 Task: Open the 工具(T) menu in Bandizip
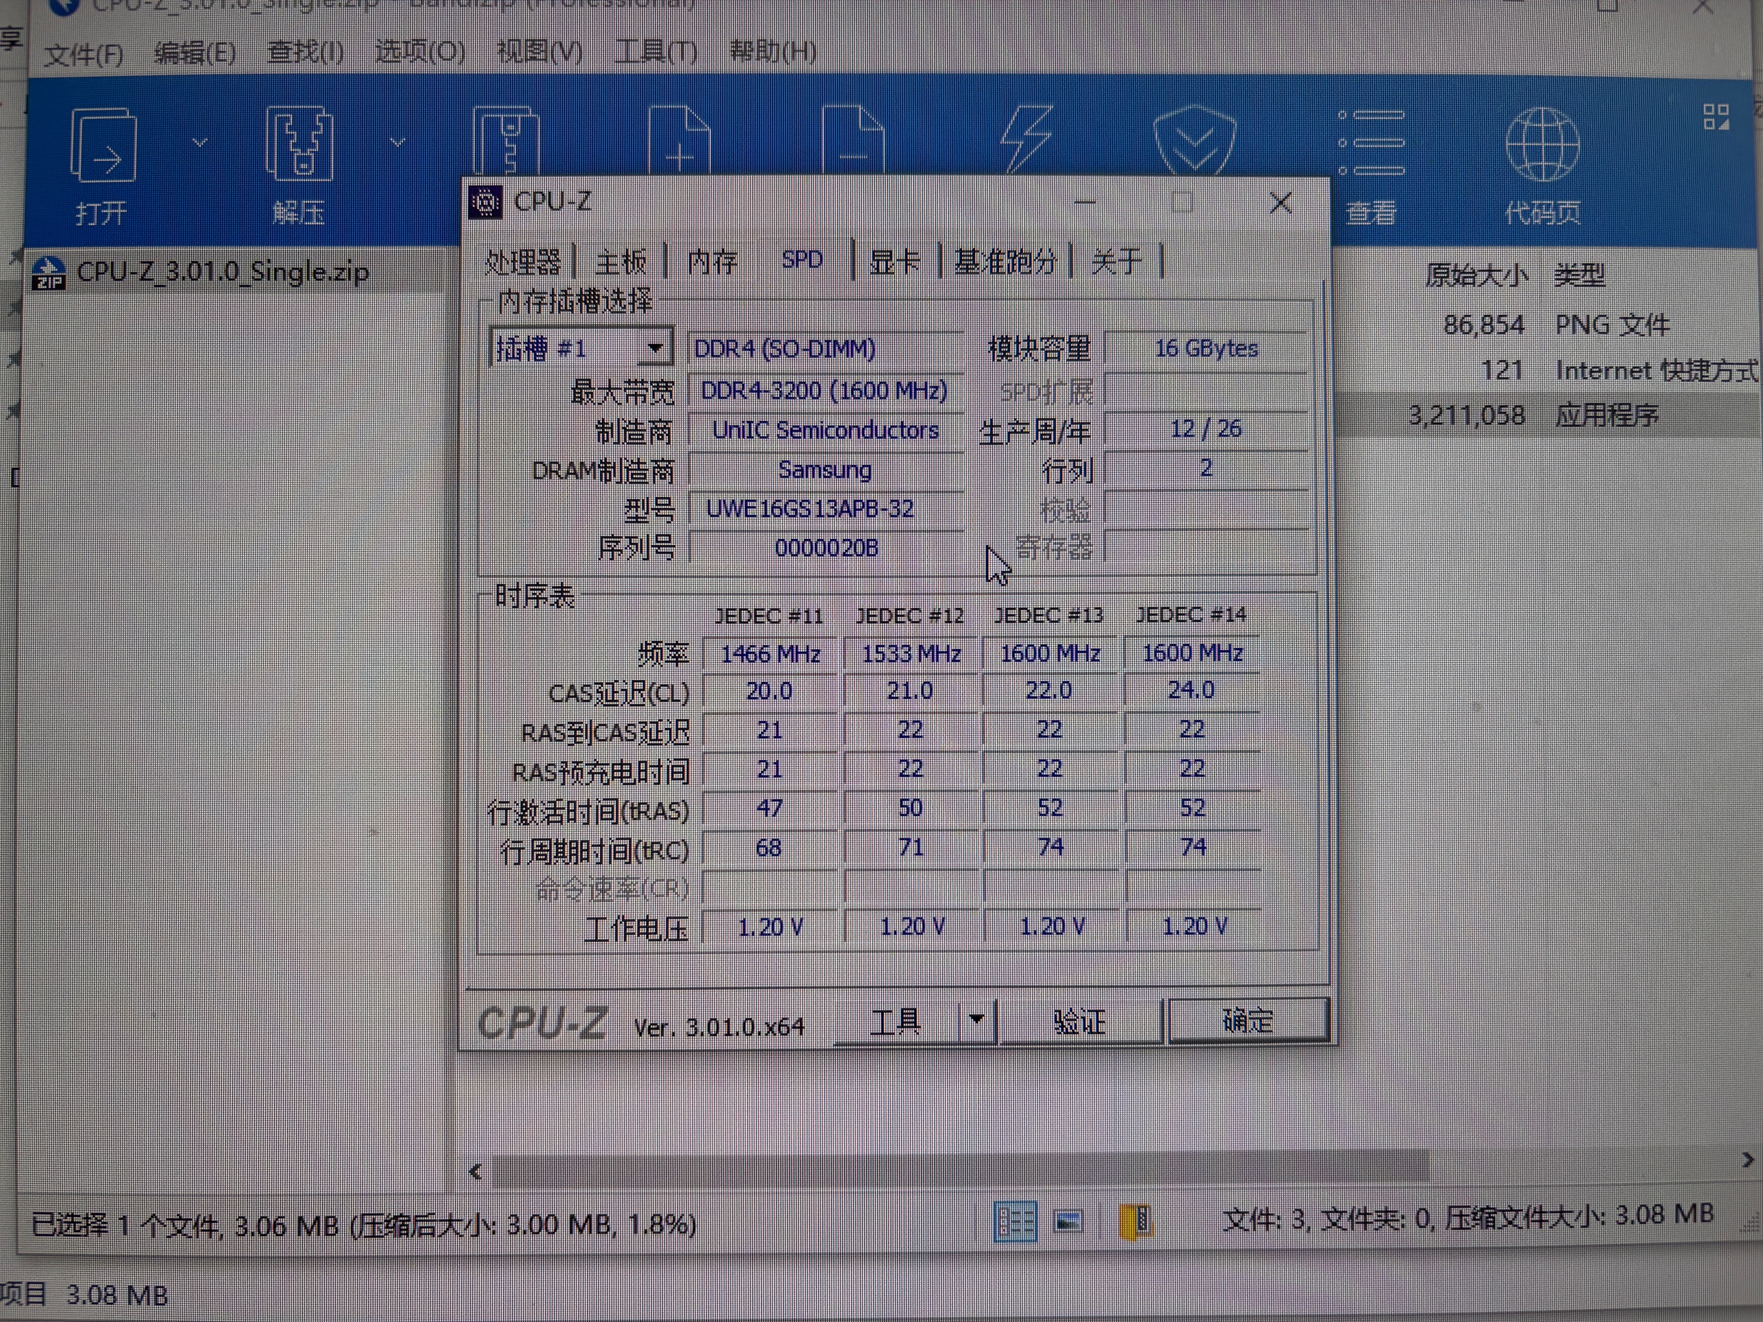(x=656, y=52)
